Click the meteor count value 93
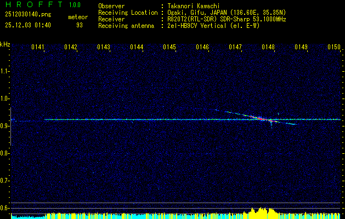This screenshot has height=219, width=345. pos(80,25)
